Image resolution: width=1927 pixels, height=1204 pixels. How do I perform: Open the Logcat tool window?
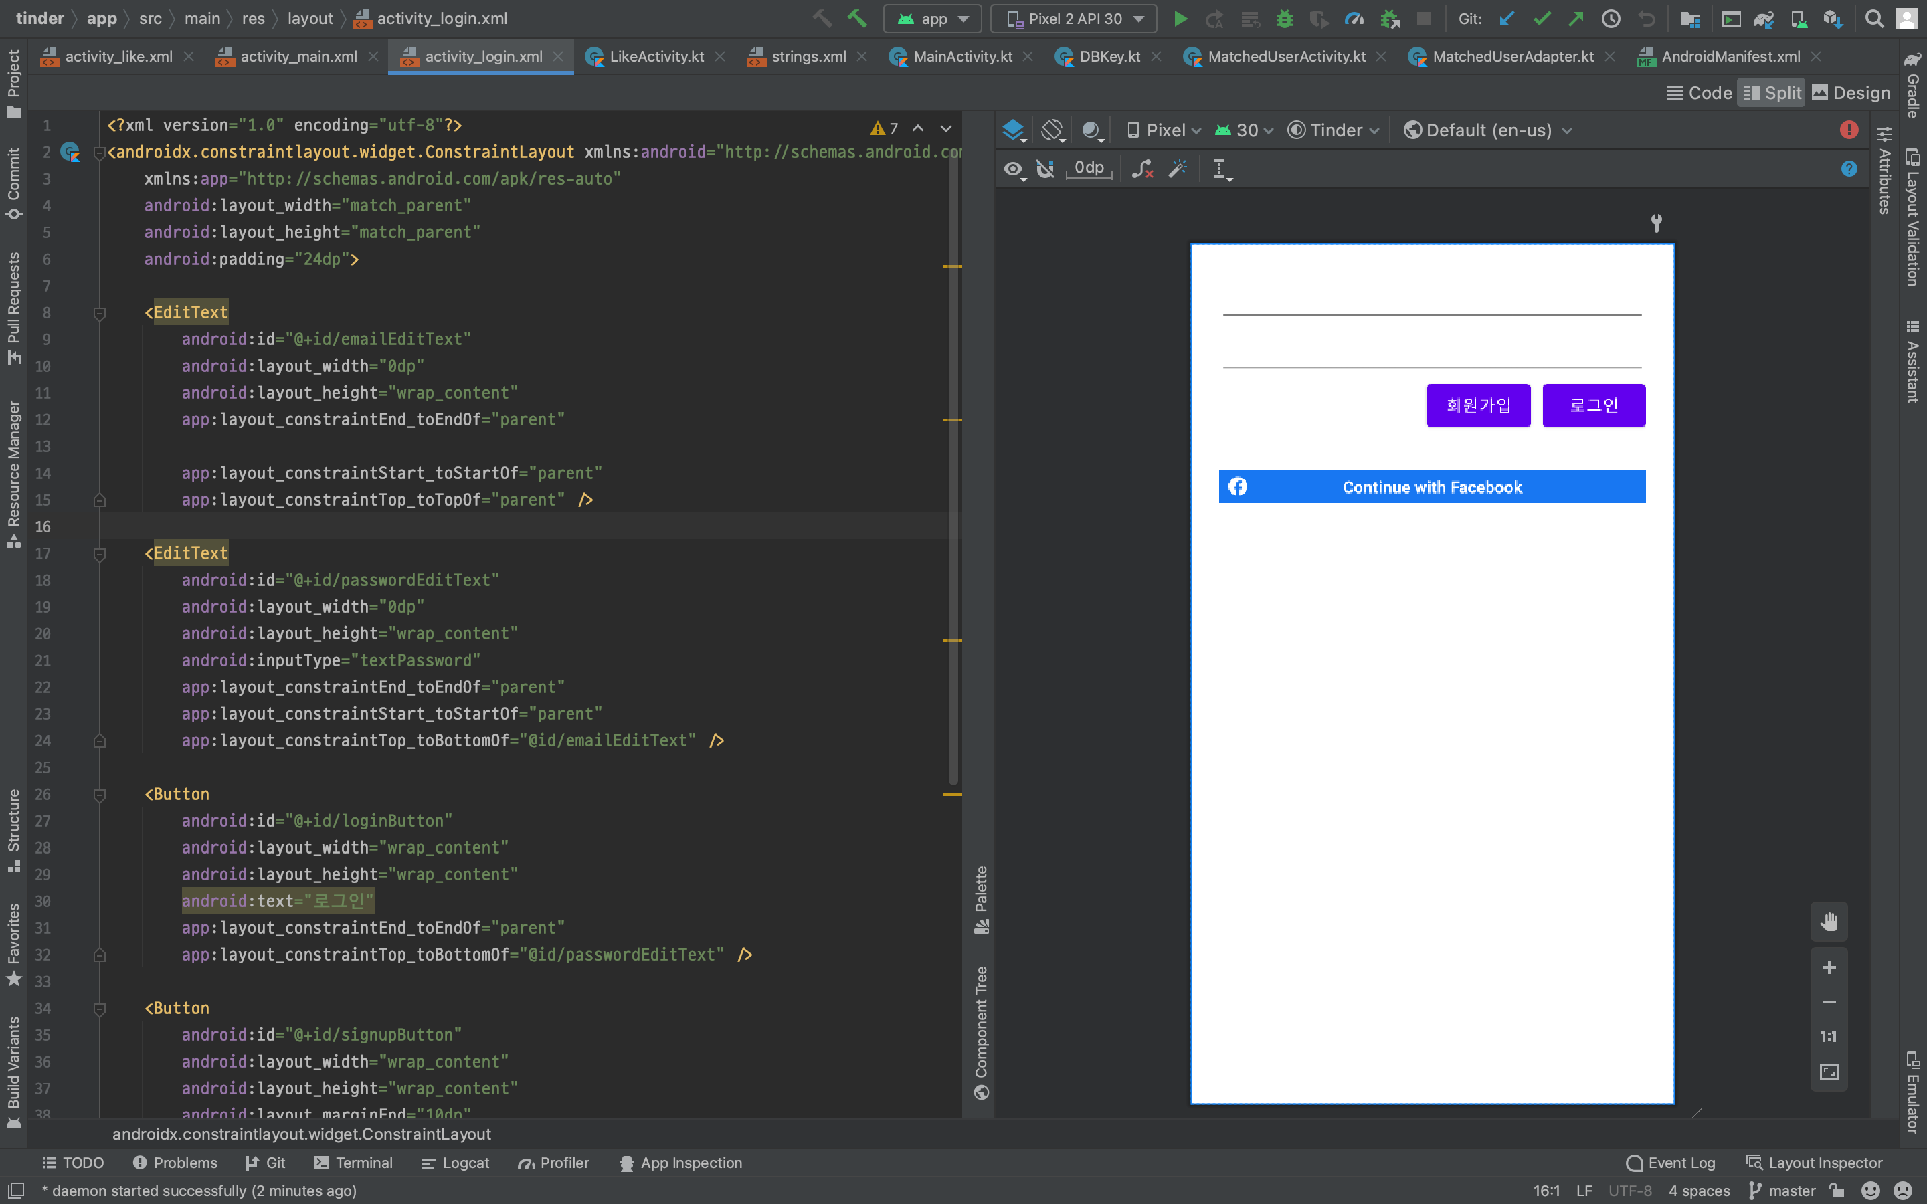tap(456, 1163)
